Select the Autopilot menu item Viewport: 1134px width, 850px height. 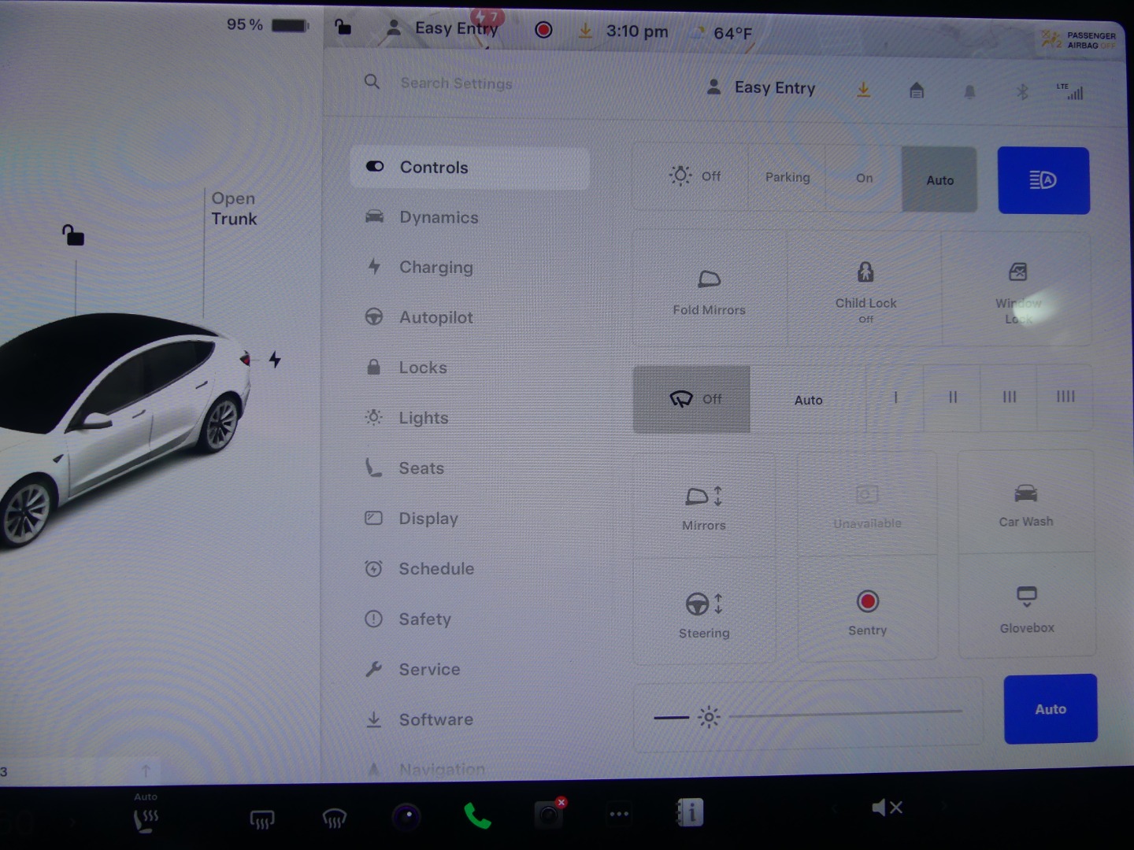435,318
